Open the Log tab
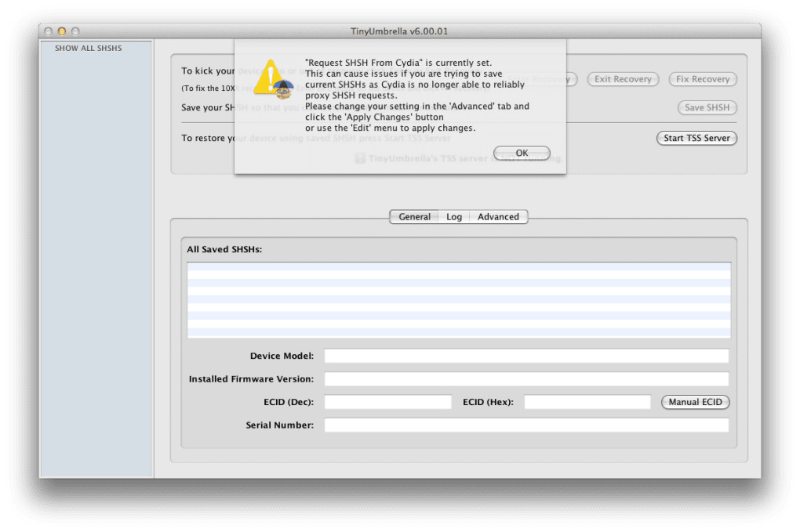This screenshot has height=532, width=800. 454,216
